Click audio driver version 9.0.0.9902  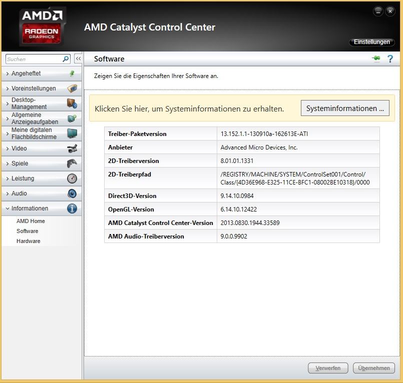click(234, 236)
